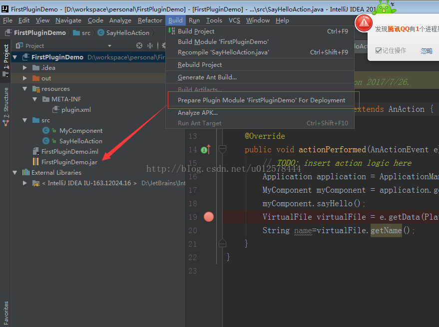439x327 pixels.
Task: Select the FirstPluginDemo.jar file icon
Action: (x=35, y=162)
